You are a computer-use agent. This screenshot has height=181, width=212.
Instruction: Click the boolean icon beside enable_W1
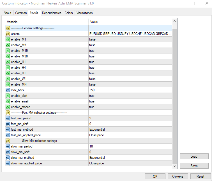pos(8,79)
